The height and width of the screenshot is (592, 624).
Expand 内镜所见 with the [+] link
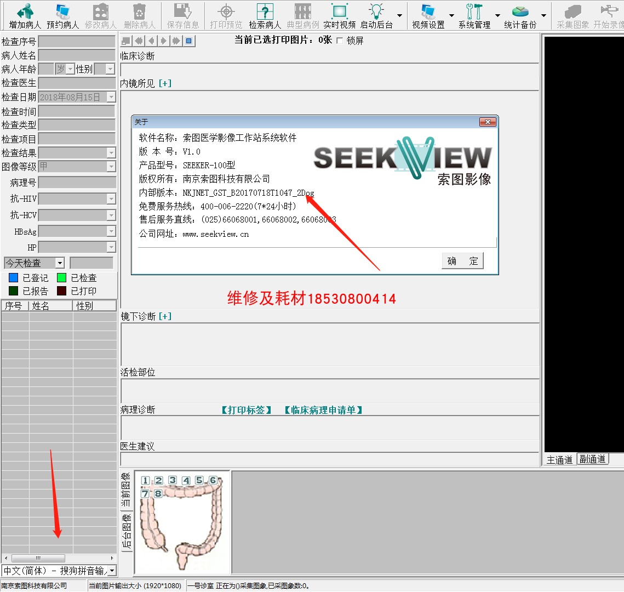click(x=165, y=83)
